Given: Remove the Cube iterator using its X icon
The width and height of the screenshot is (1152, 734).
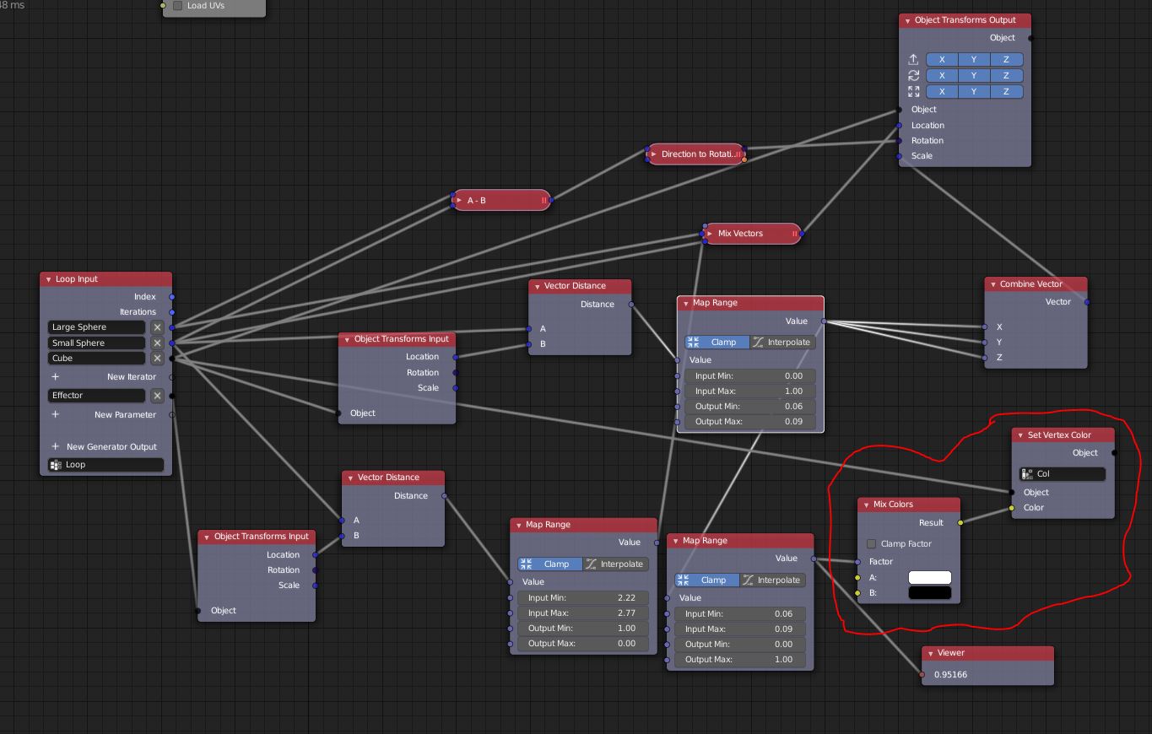Looking at the screenshot, I should tap(157, 358).
